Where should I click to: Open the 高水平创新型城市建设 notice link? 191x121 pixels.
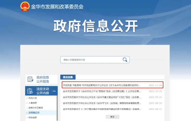pyautogui.click(x=102, y=109)
